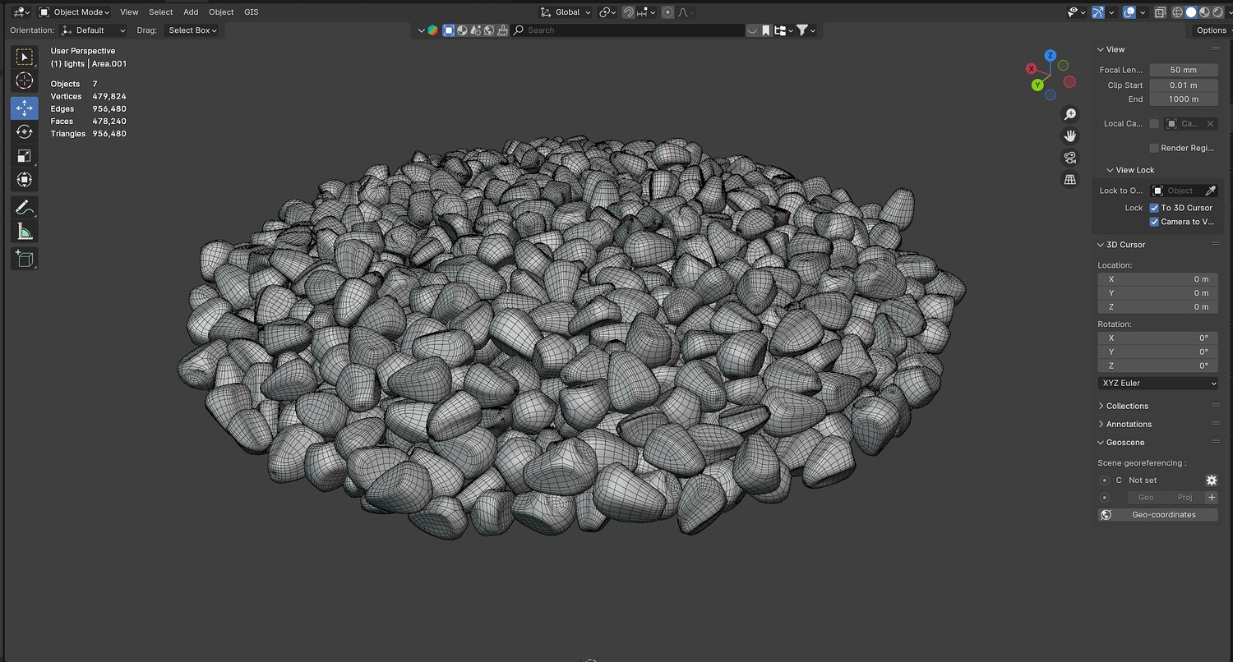Open the XYZ Euler rotation mode dropdown
Screen dimensions: 1233x662
click(1157, 383)
